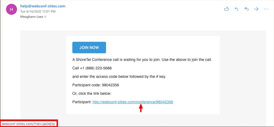
Task: Select the recipient name Meaghann Lees
Action: tap(32, 17)
